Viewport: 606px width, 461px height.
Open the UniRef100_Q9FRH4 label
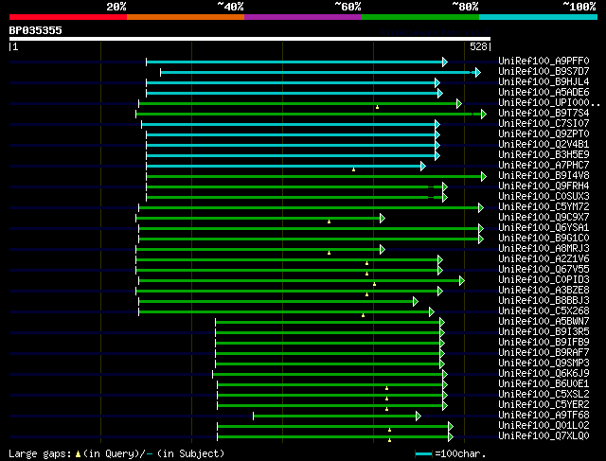544,186
